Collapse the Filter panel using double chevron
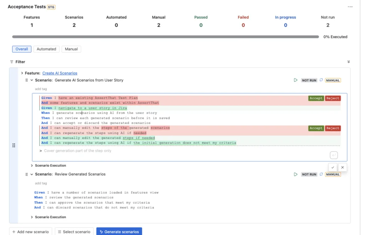This screenshot has width=365, height=235. (x=348, y=61)
